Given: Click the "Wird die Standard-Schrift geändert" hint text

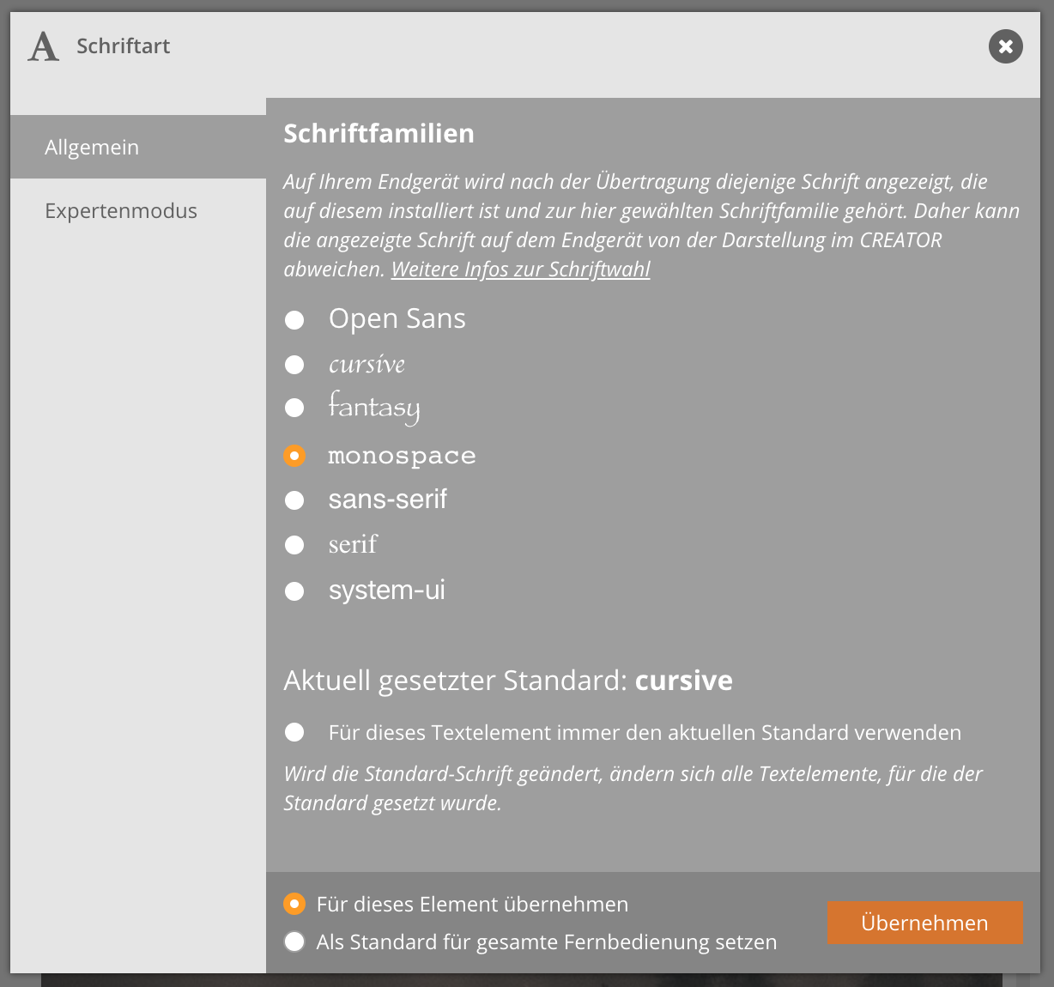Looking at the screenshot, I should pyautogui.click(x=633, y=788).
